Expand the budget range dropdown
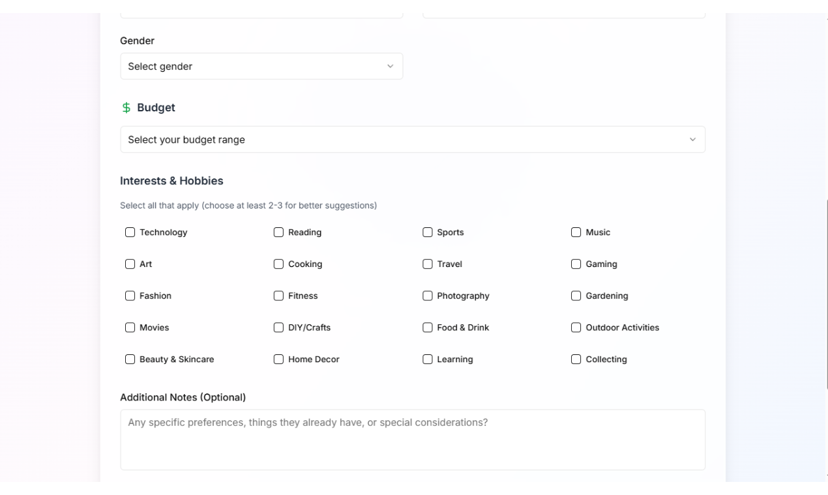The width and height of the screenshot is (828, 495). pyautogui.click(x=412, y=139)
